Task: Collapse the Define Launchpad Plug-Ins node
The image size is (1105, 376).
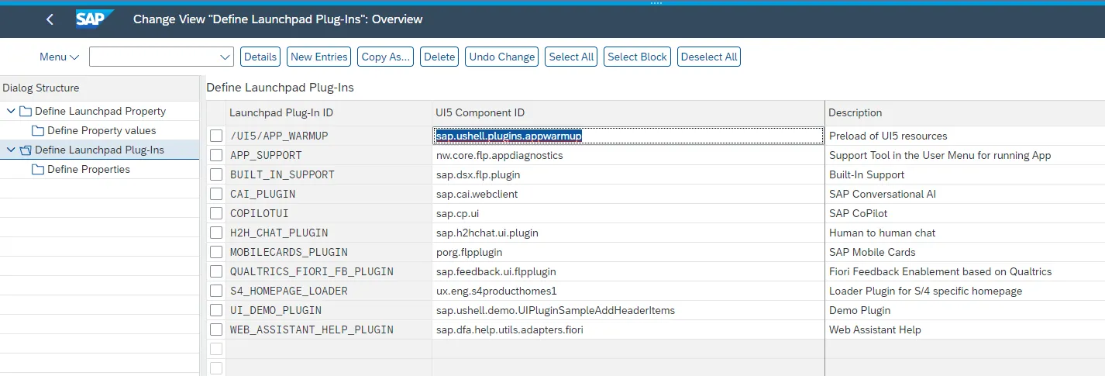Action: [x=11, y=150]
